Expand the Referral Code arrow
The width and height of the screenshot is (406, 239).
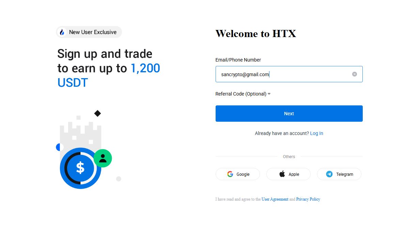pyautogui.click(x=269, y=94)
